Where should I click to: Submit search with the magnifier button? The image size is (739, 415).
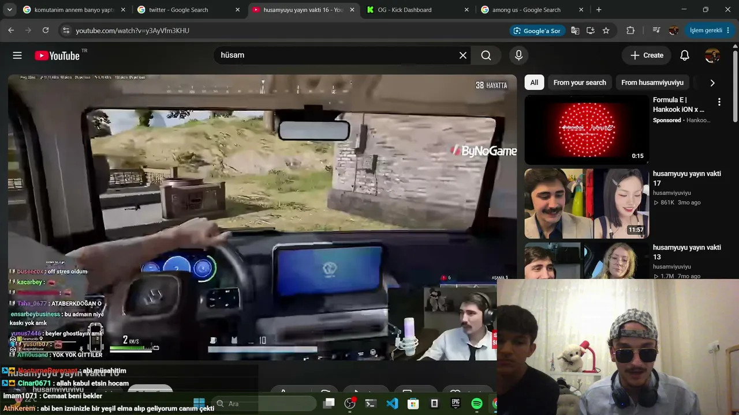coord(486,55)
